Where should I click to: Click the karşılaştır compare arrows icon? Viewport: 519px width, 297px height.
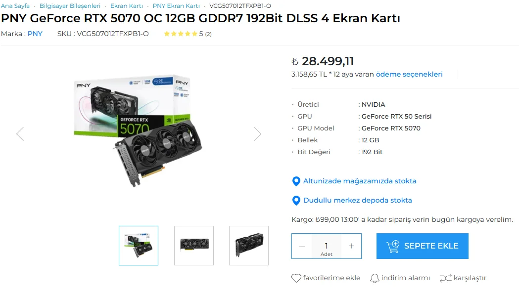445,278
